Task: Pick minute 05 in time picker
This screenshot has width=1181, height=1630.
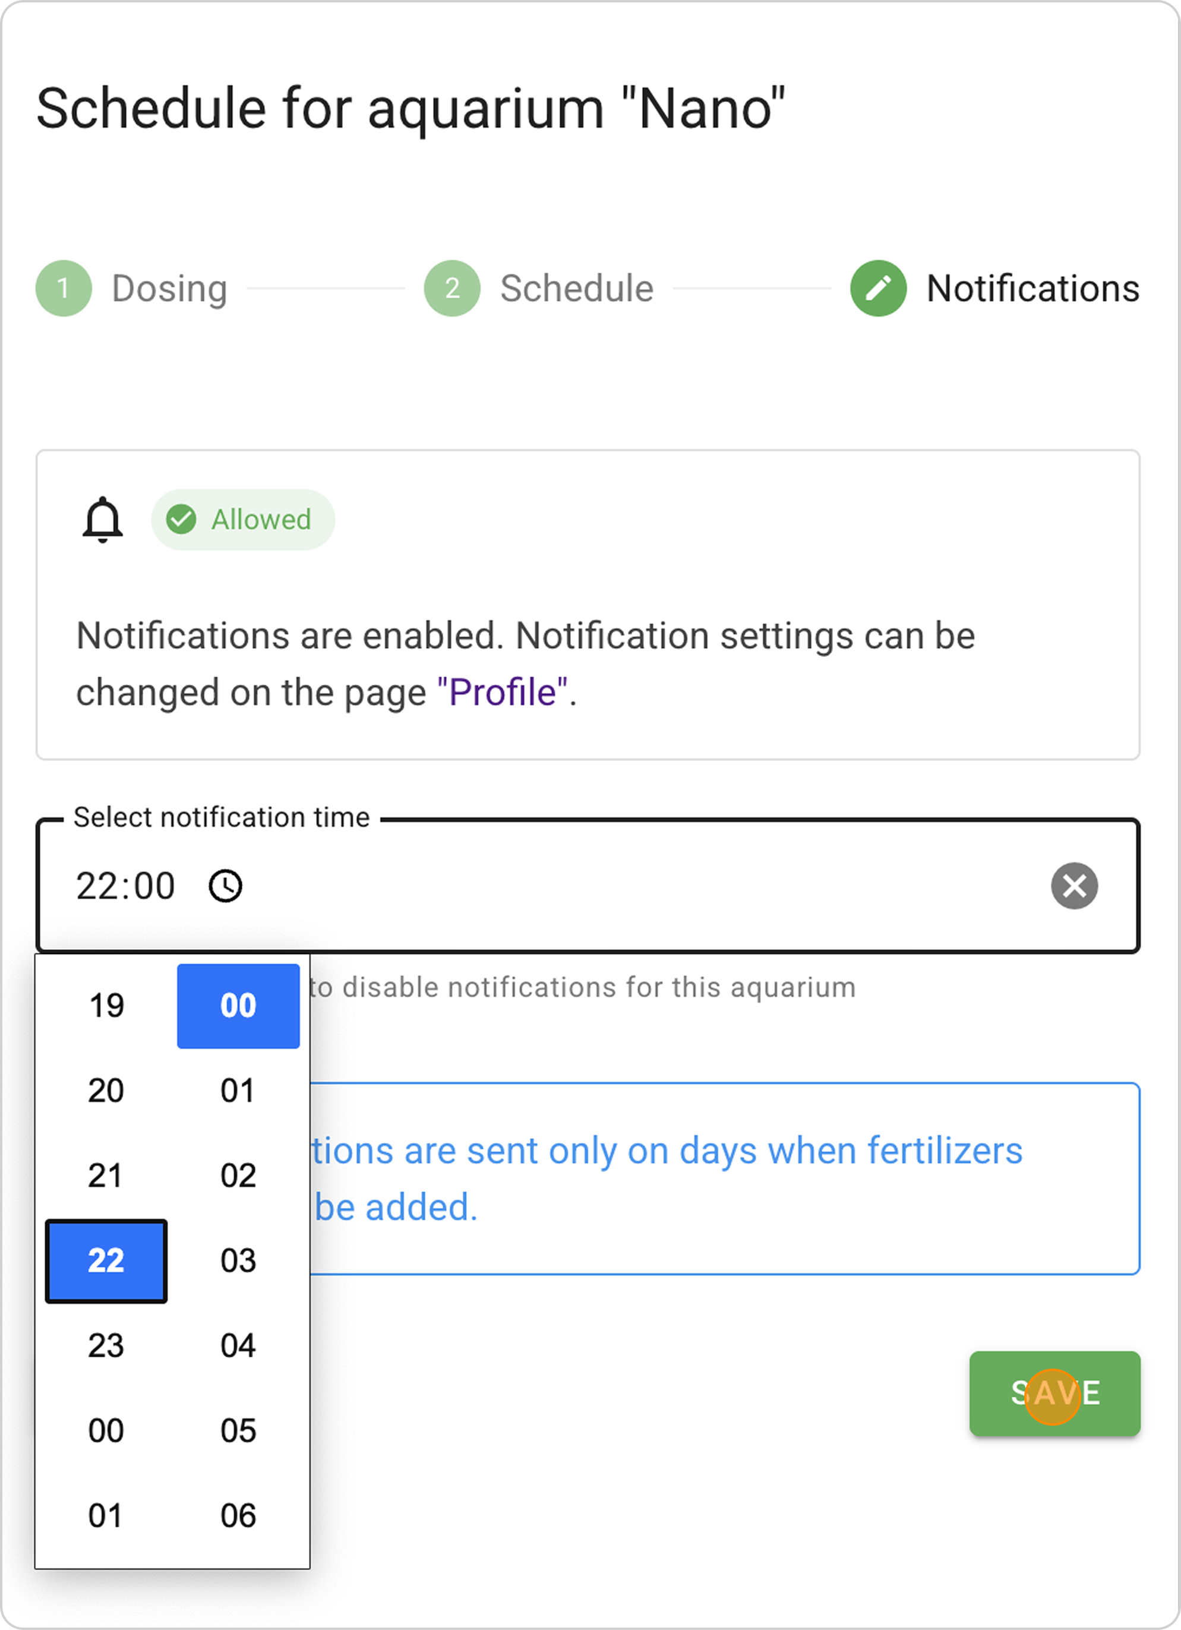Action: click(238, 1430)
